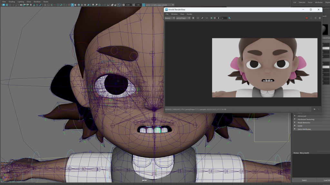The height and width of the screenshot is (185, 330).
Task: Expand the Extra Attributes section
Action: pos(304,129)
